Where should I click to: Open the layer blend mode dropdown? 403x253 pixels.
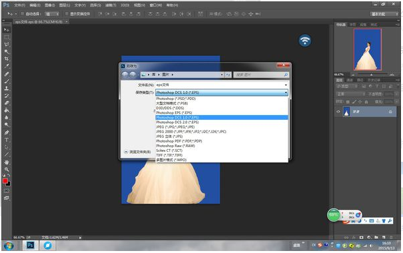(x=350, y=94)
